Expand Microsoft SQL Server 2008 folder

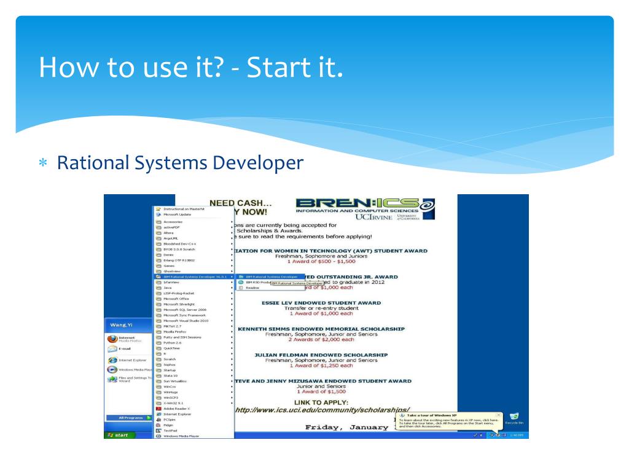[x=193, y=310]
